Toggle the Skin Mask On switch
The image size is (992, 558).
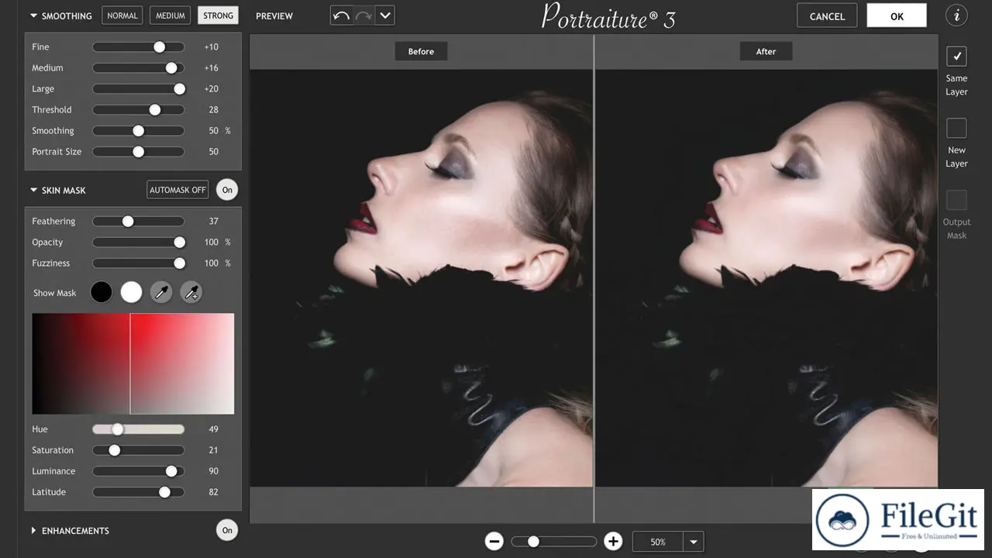pyautogui.click(x=227, y=190)
